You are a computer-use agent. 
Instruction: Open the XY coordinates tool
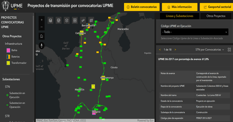click(91, 20)
